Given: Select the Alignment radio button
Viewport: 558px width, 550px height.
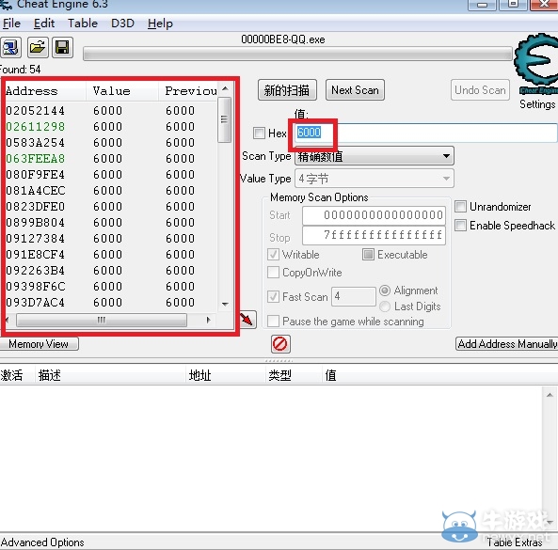Looking at the screenshot, I should [385, 291].
